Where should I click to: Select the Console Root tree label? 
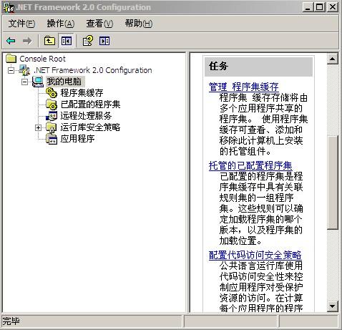pos(42,59)
